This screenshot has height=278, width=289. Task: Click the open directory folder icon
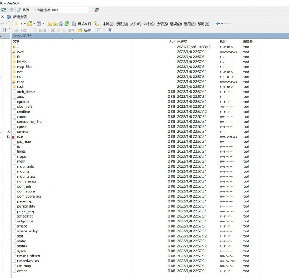(x=30, y=24)
